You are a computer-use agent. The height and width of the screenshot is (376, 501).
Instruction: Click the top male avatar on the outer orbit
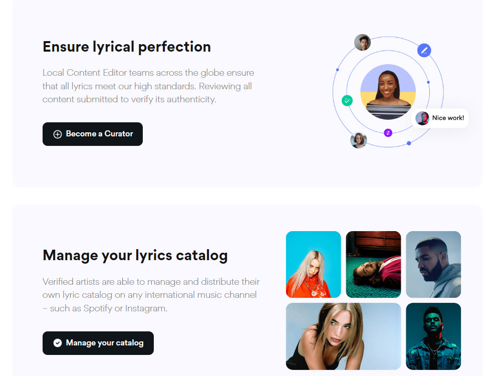pyautogui.click(x=362, y=42)
